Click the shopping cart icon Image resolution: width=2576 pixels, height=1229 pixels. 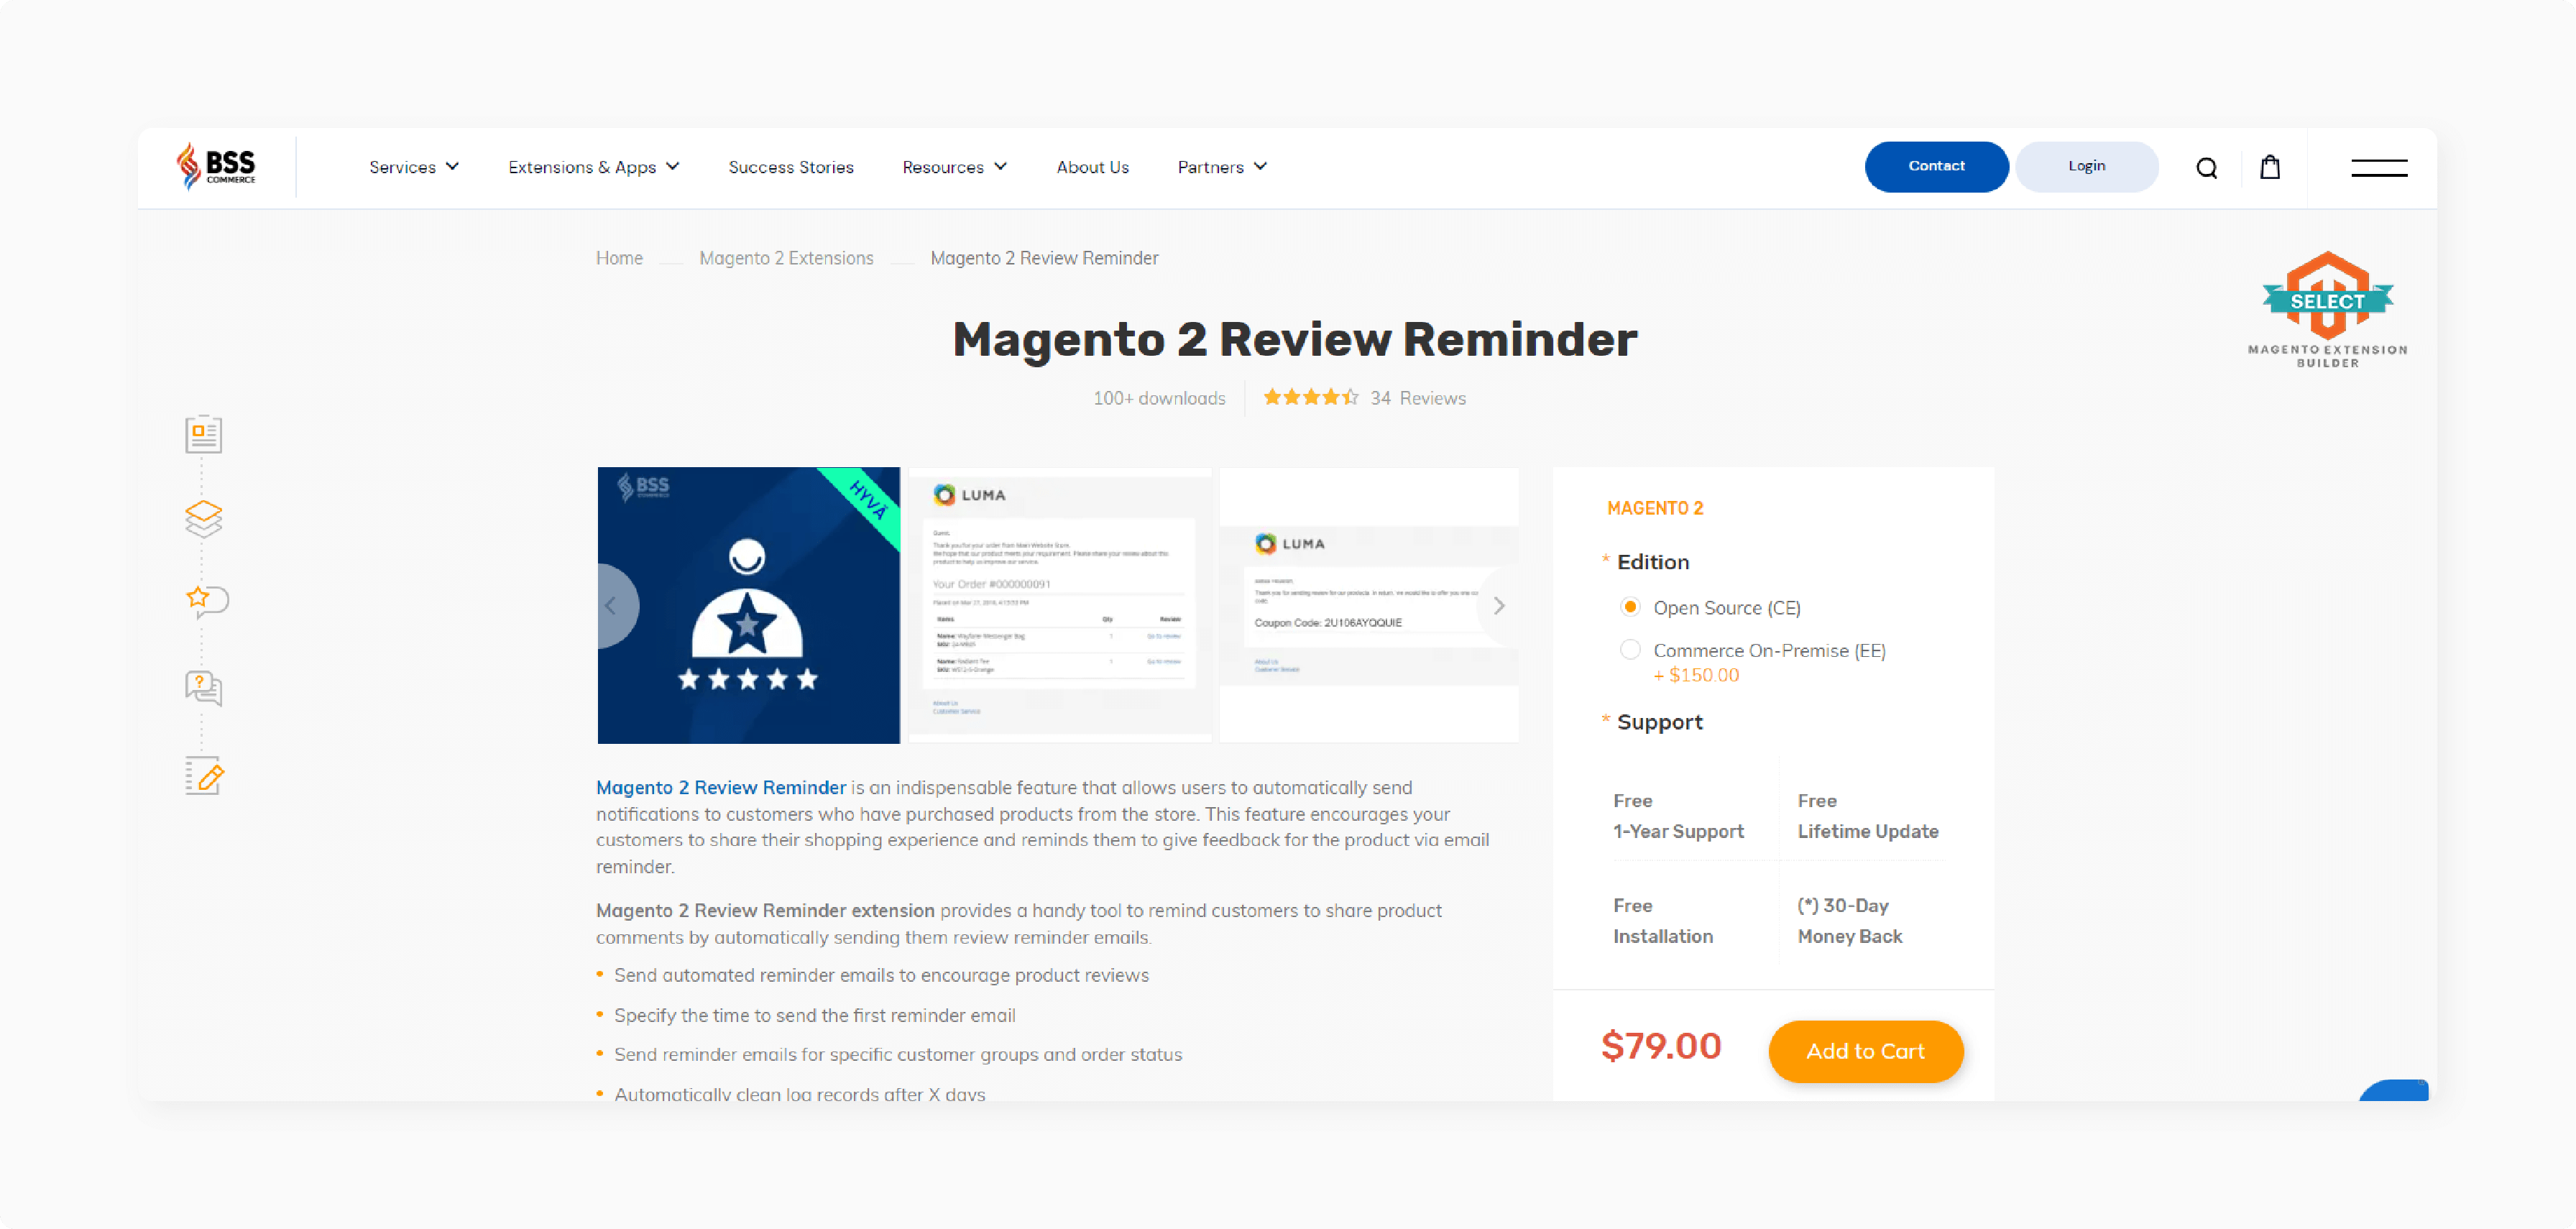click(2271, 166)
